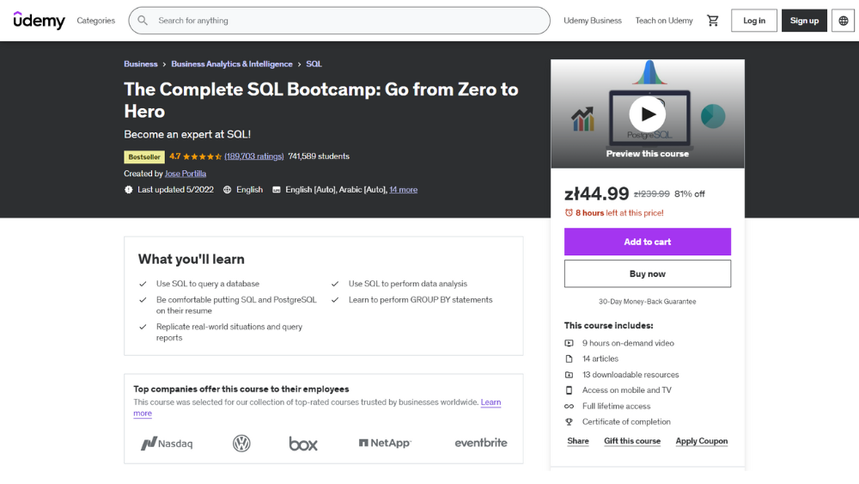This screenshot has height=484, width=859.
Task: Click the breadcrumb chevron after Business
Action: [164, 64]
